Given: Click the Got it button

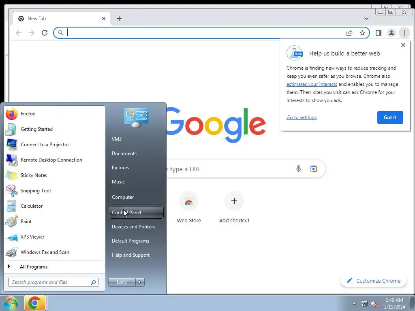Looking at the screenshot, I should pyautogui.click(x=390, y=117).
